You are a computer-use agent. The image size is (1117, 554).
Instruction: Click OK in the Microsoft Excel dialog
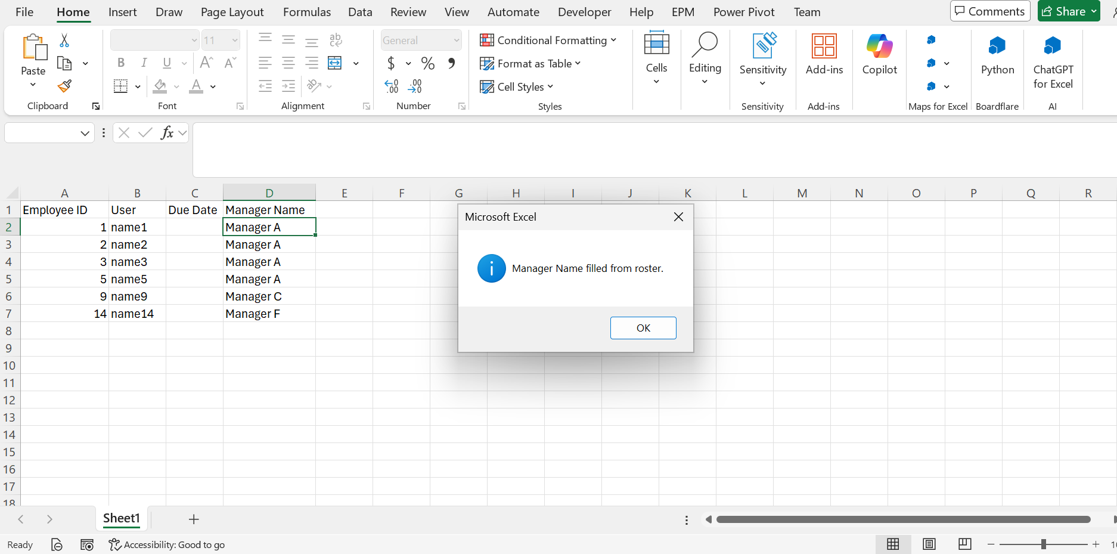point(643,328)
